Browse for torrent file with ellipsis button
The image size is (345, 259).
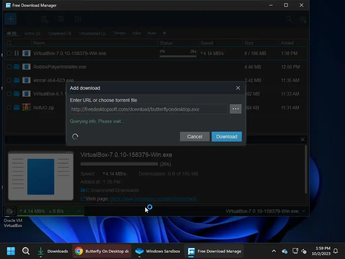pyautogui.click(x=236, y=109)
